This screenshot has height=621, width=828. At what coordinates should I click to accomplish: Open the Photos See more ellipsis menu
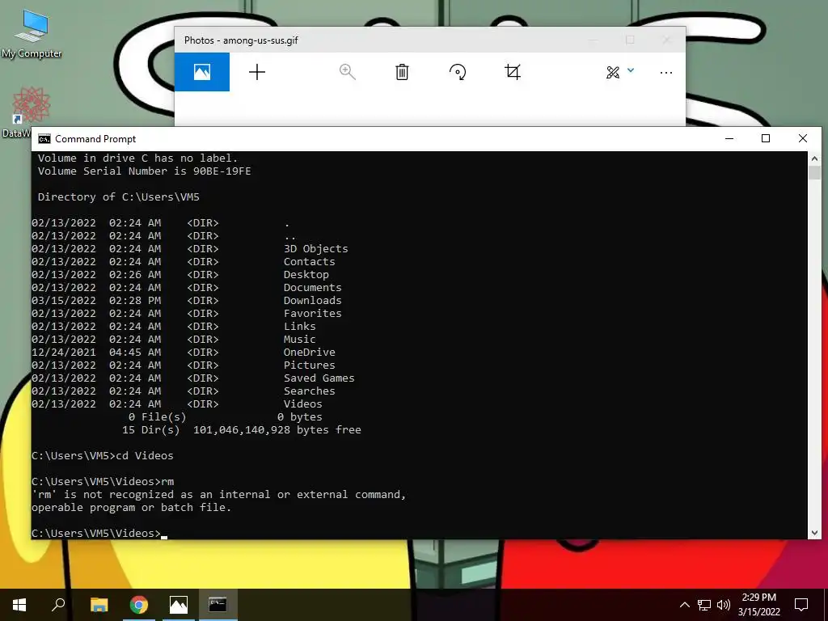(666, 72)
